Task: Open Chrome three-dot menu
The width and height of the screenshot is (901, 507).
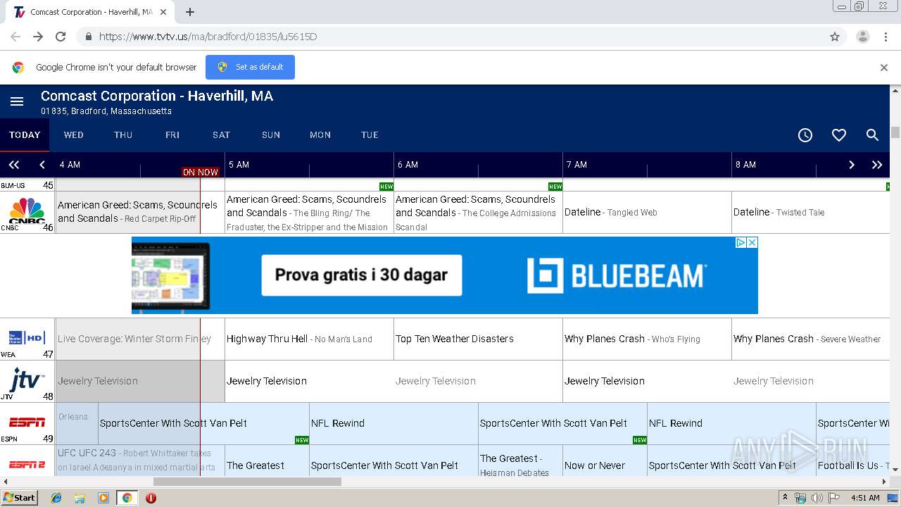Action: (886, 37)
